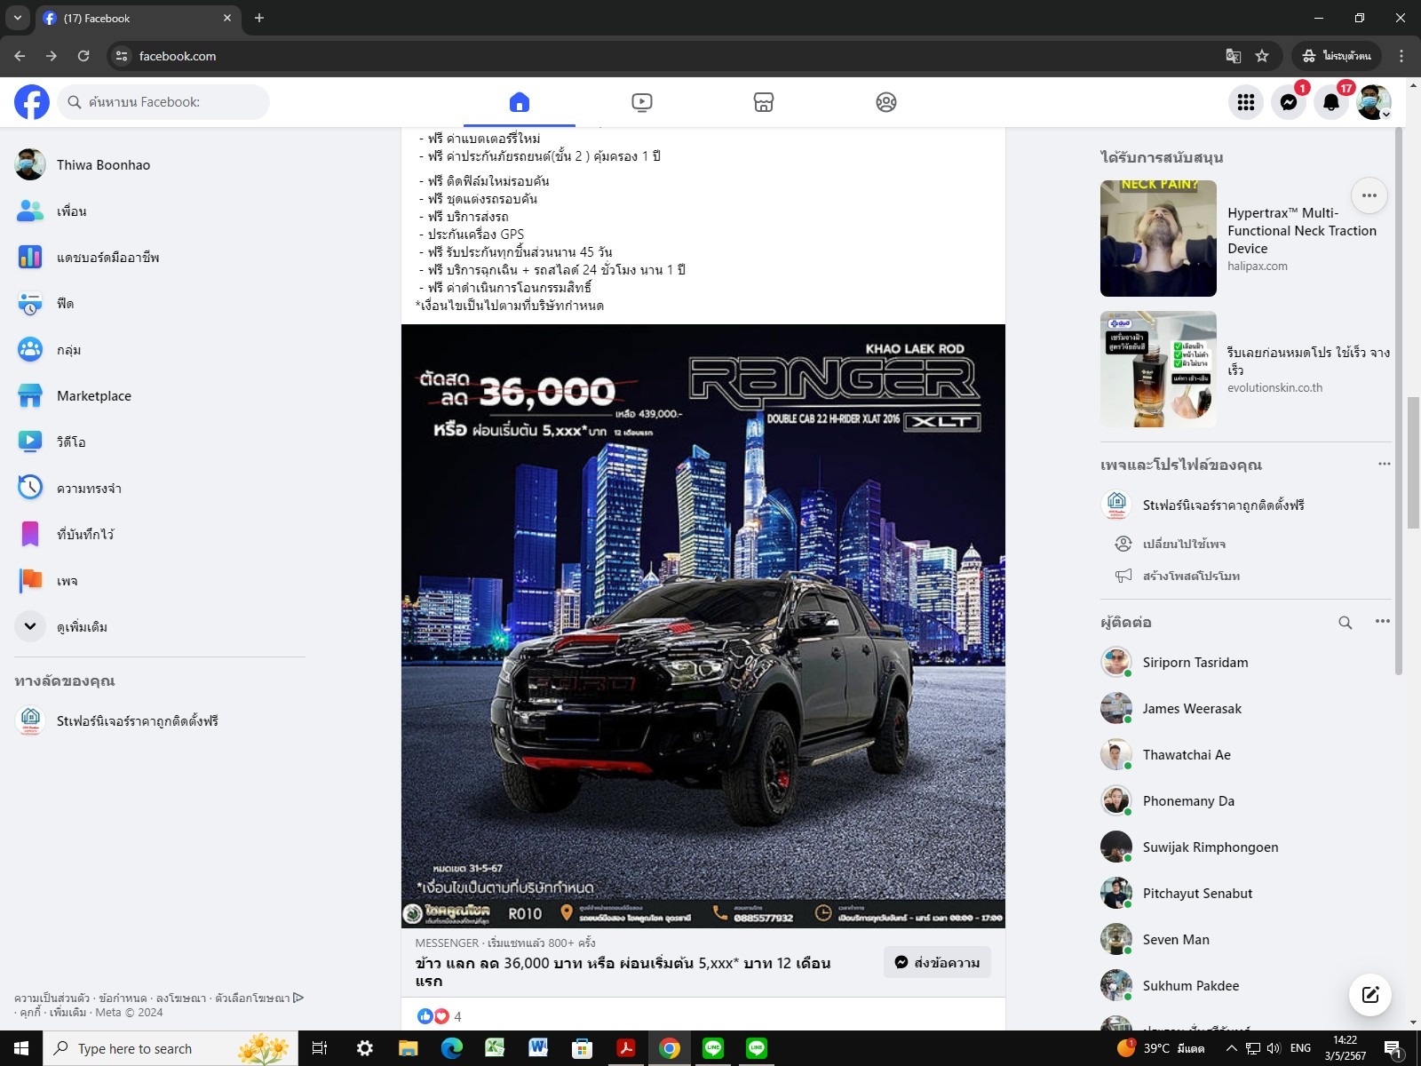Bookmark this page with the star icon

pos(1262,56)
